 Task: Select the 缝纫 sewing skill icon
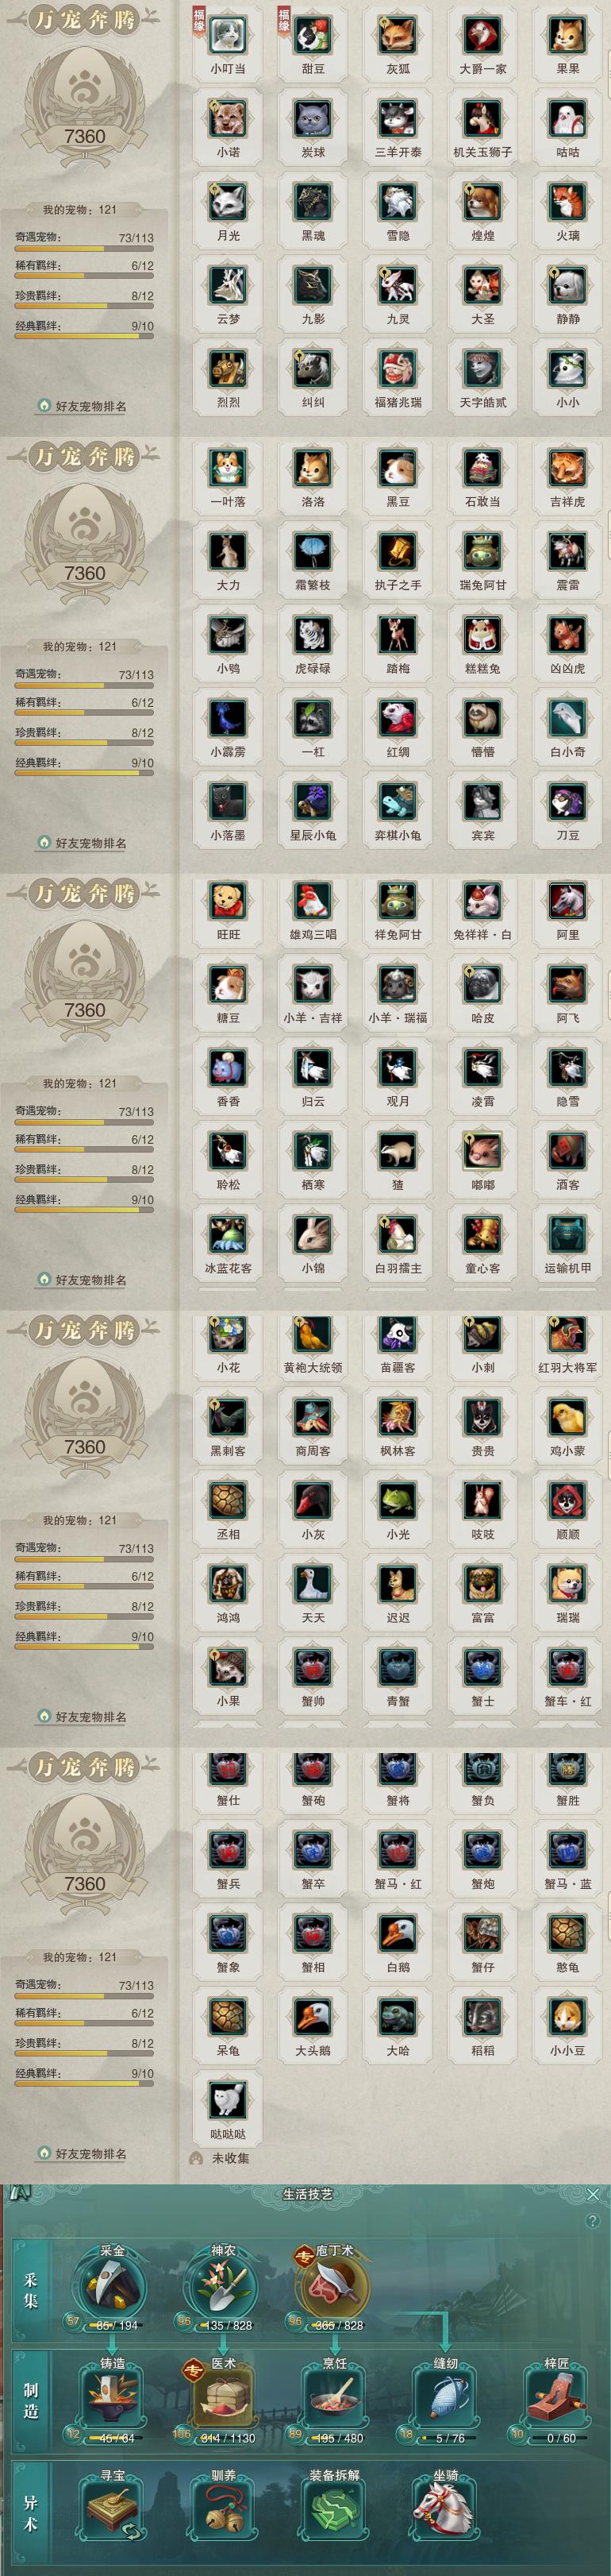coord(445,2397)
